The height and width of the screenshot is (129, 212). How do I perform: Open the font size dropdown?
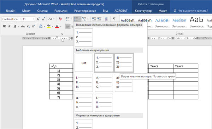[33, 19]
